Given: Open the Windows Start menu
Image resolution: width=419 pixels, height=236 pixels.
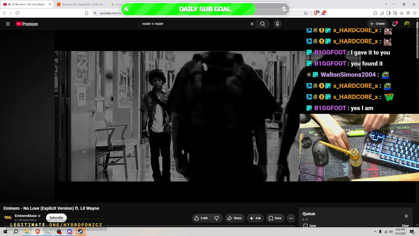Looking at the screenshot, I should [x=5, y=232].
